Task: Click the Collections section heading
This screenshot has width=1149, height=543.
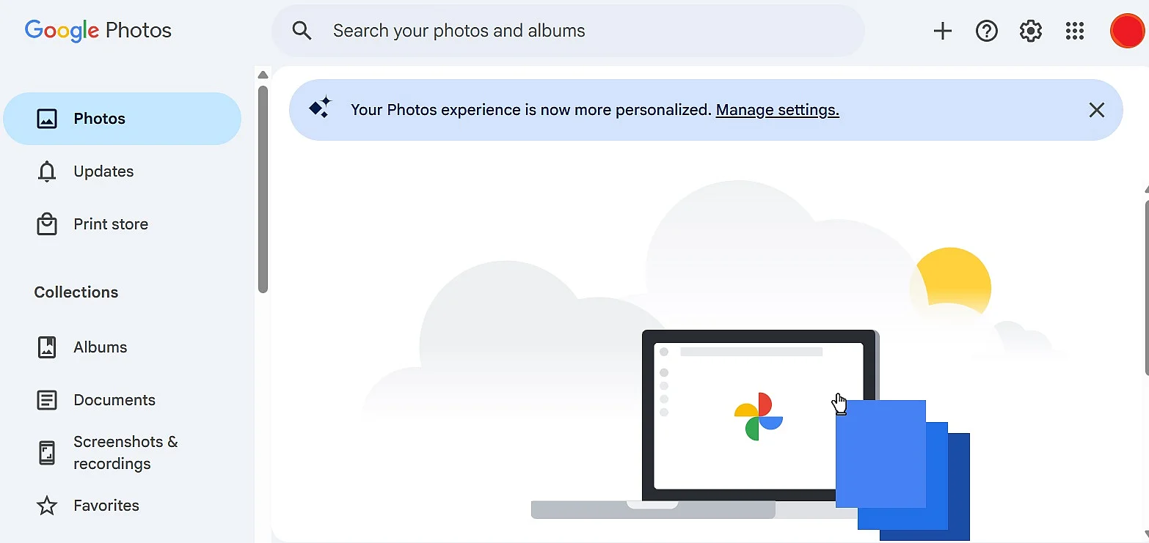Action: point(76,292)
